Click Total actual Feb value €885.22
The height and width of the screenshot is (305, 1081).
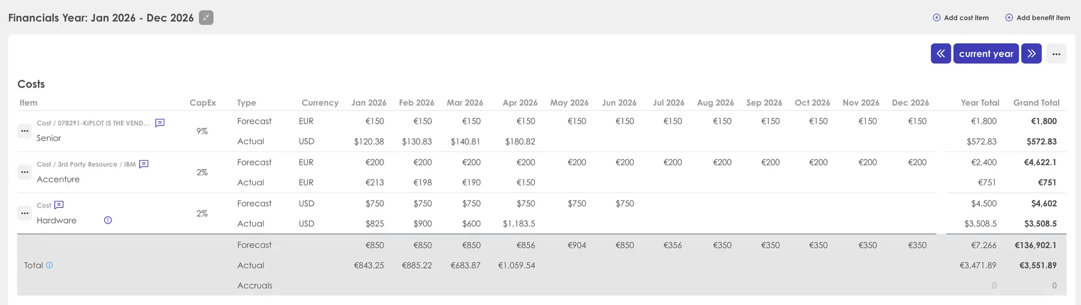tap(417, 266)
